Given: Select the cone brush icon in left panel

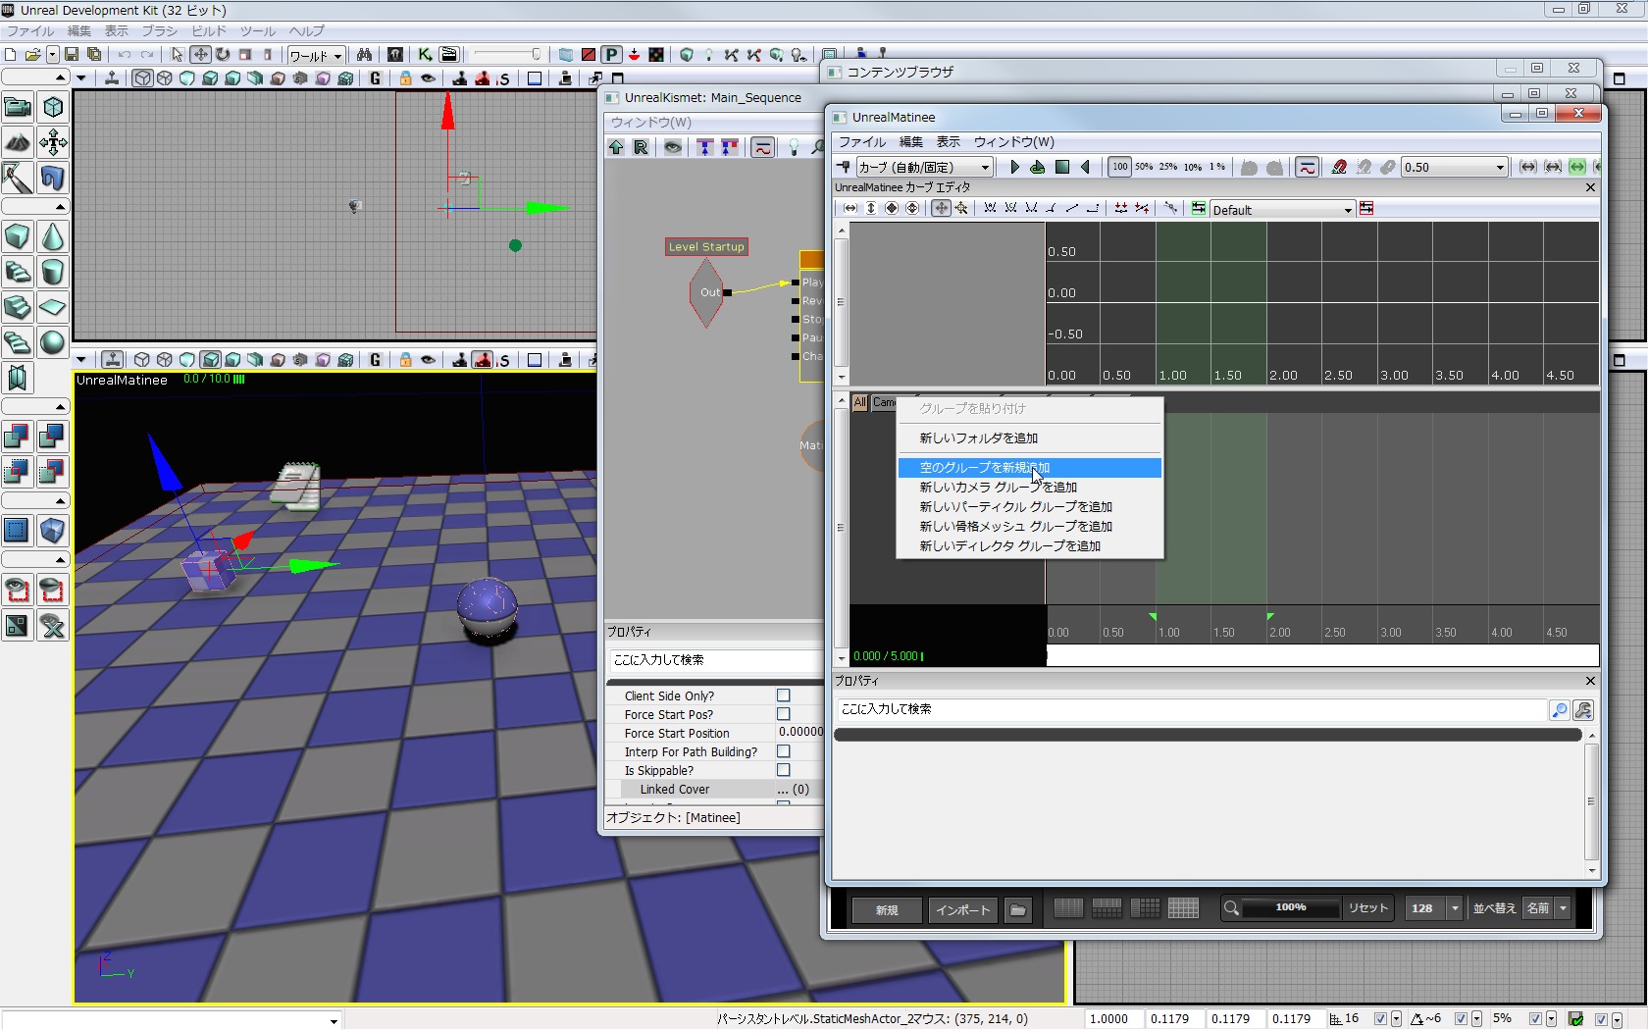Looking at the screenshot, I should pos(52,236).
